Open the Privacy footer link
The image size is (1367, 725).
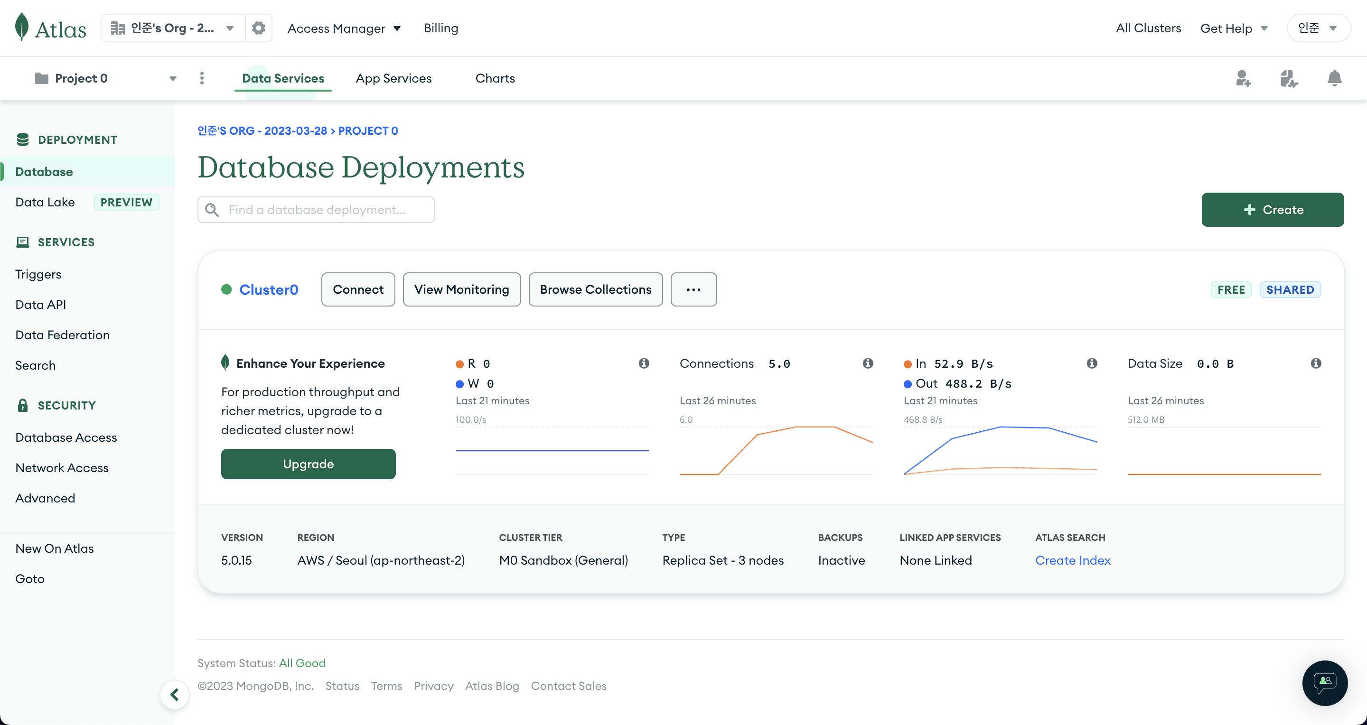click(433, 686)
